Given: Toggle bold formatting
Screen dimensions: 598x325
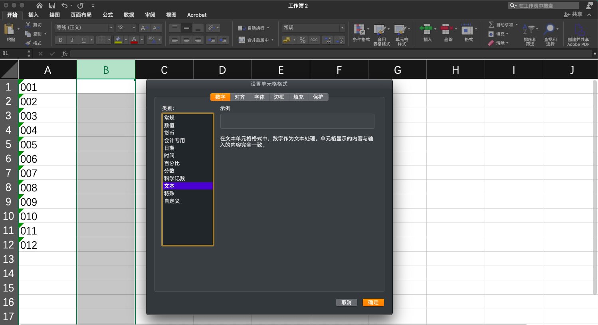Looking at the screenshot, I should (x=60, y=40).
